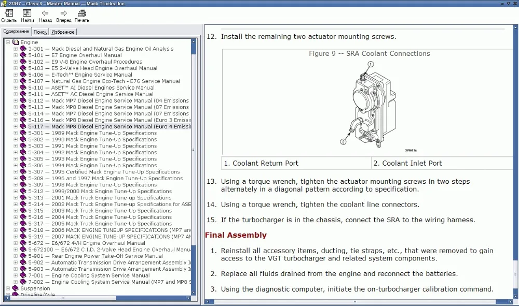Screen dimensions: 519x306
Task: Click the Engine open-book icon
Action: click(x=16, y=42)
